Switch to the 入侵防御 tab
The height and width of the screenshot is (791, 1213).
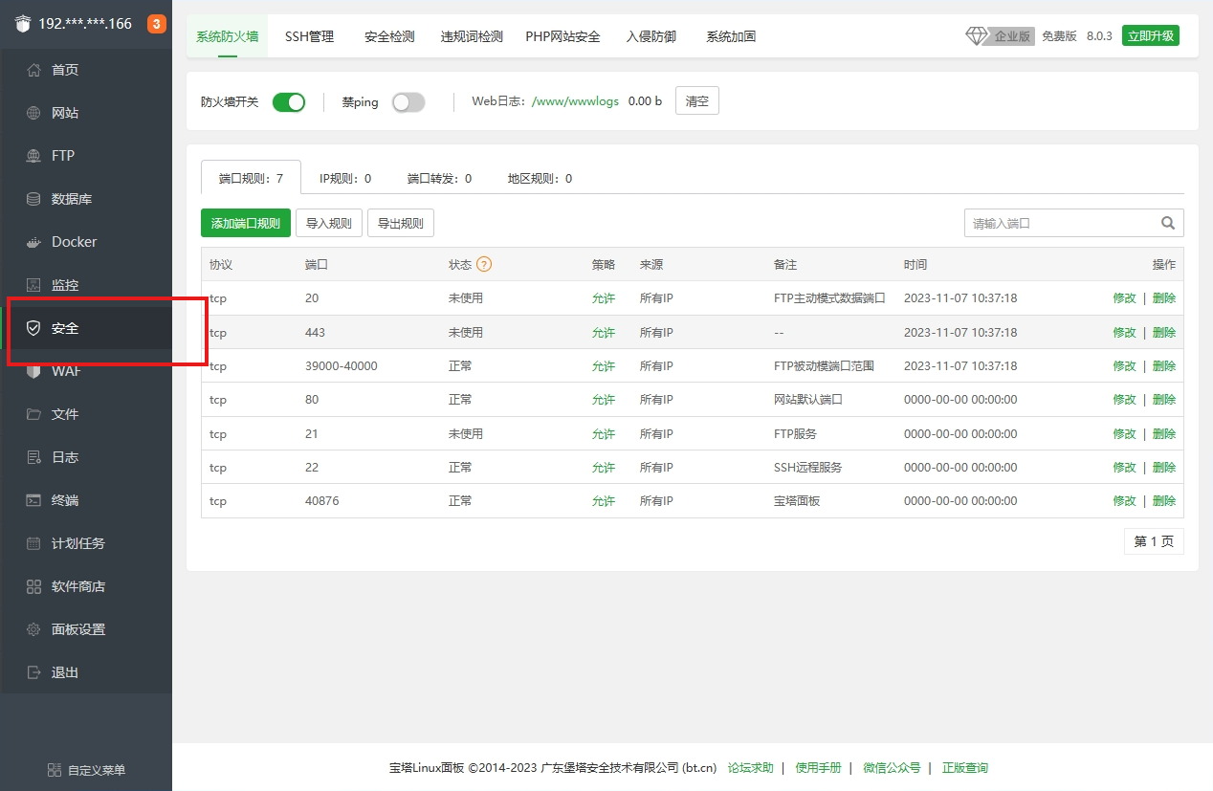click(651, 36)
